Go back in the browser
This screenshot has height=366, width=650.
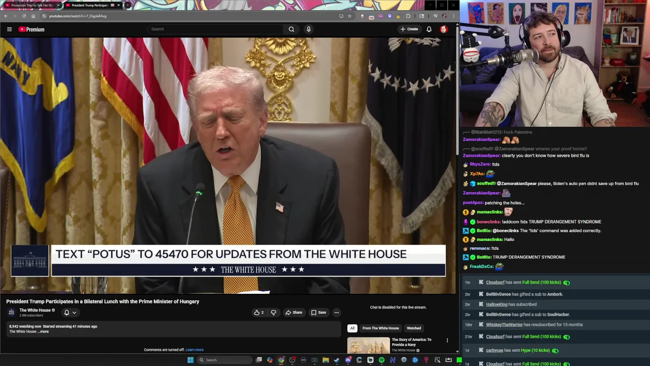point(6,16)
